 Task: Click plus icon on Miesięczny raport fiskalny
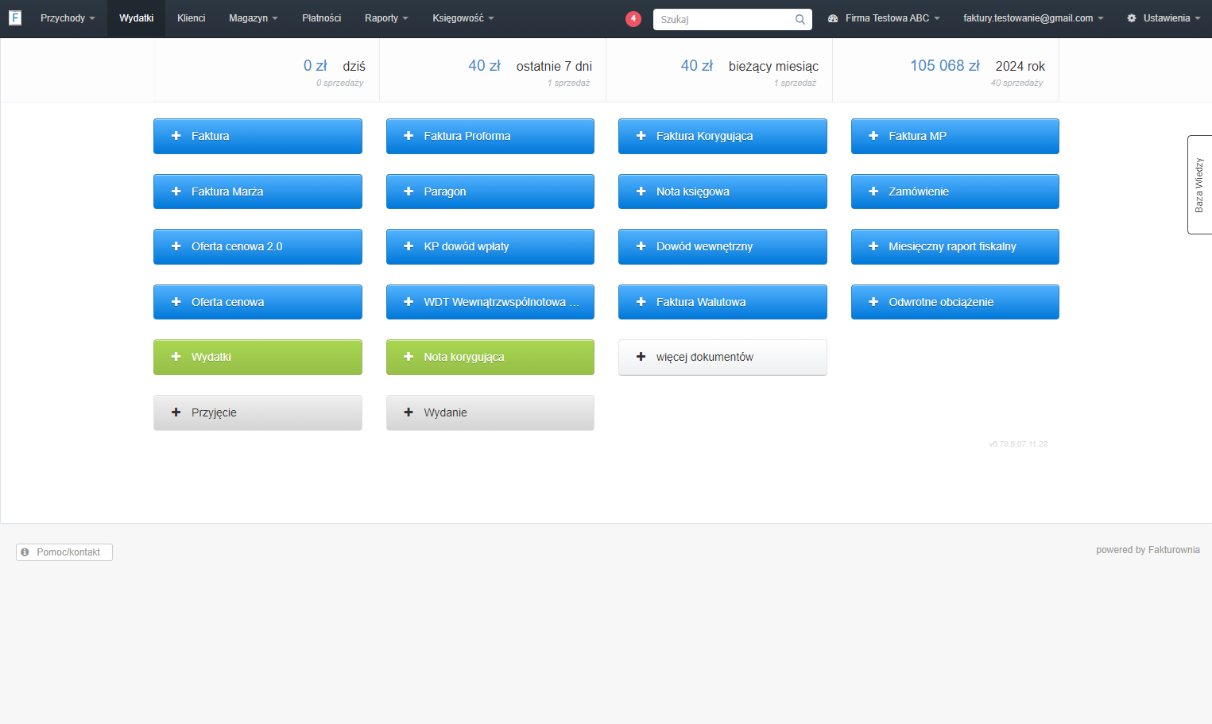click(x=873, y=246)
